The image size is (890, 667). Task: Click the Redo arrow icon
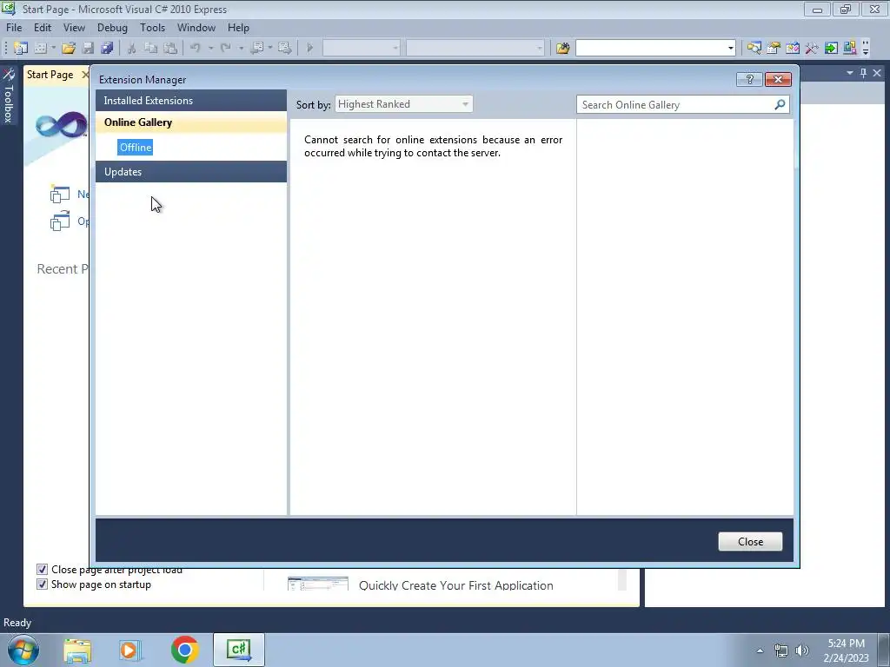226,49
